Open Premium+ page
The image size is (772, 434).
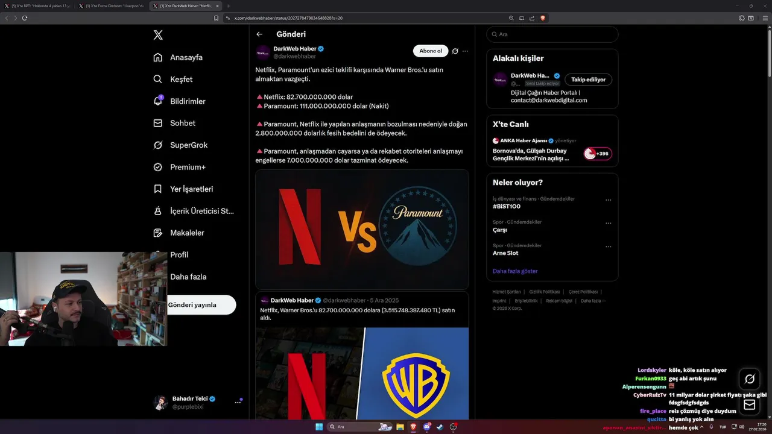(x=179, y=167)
